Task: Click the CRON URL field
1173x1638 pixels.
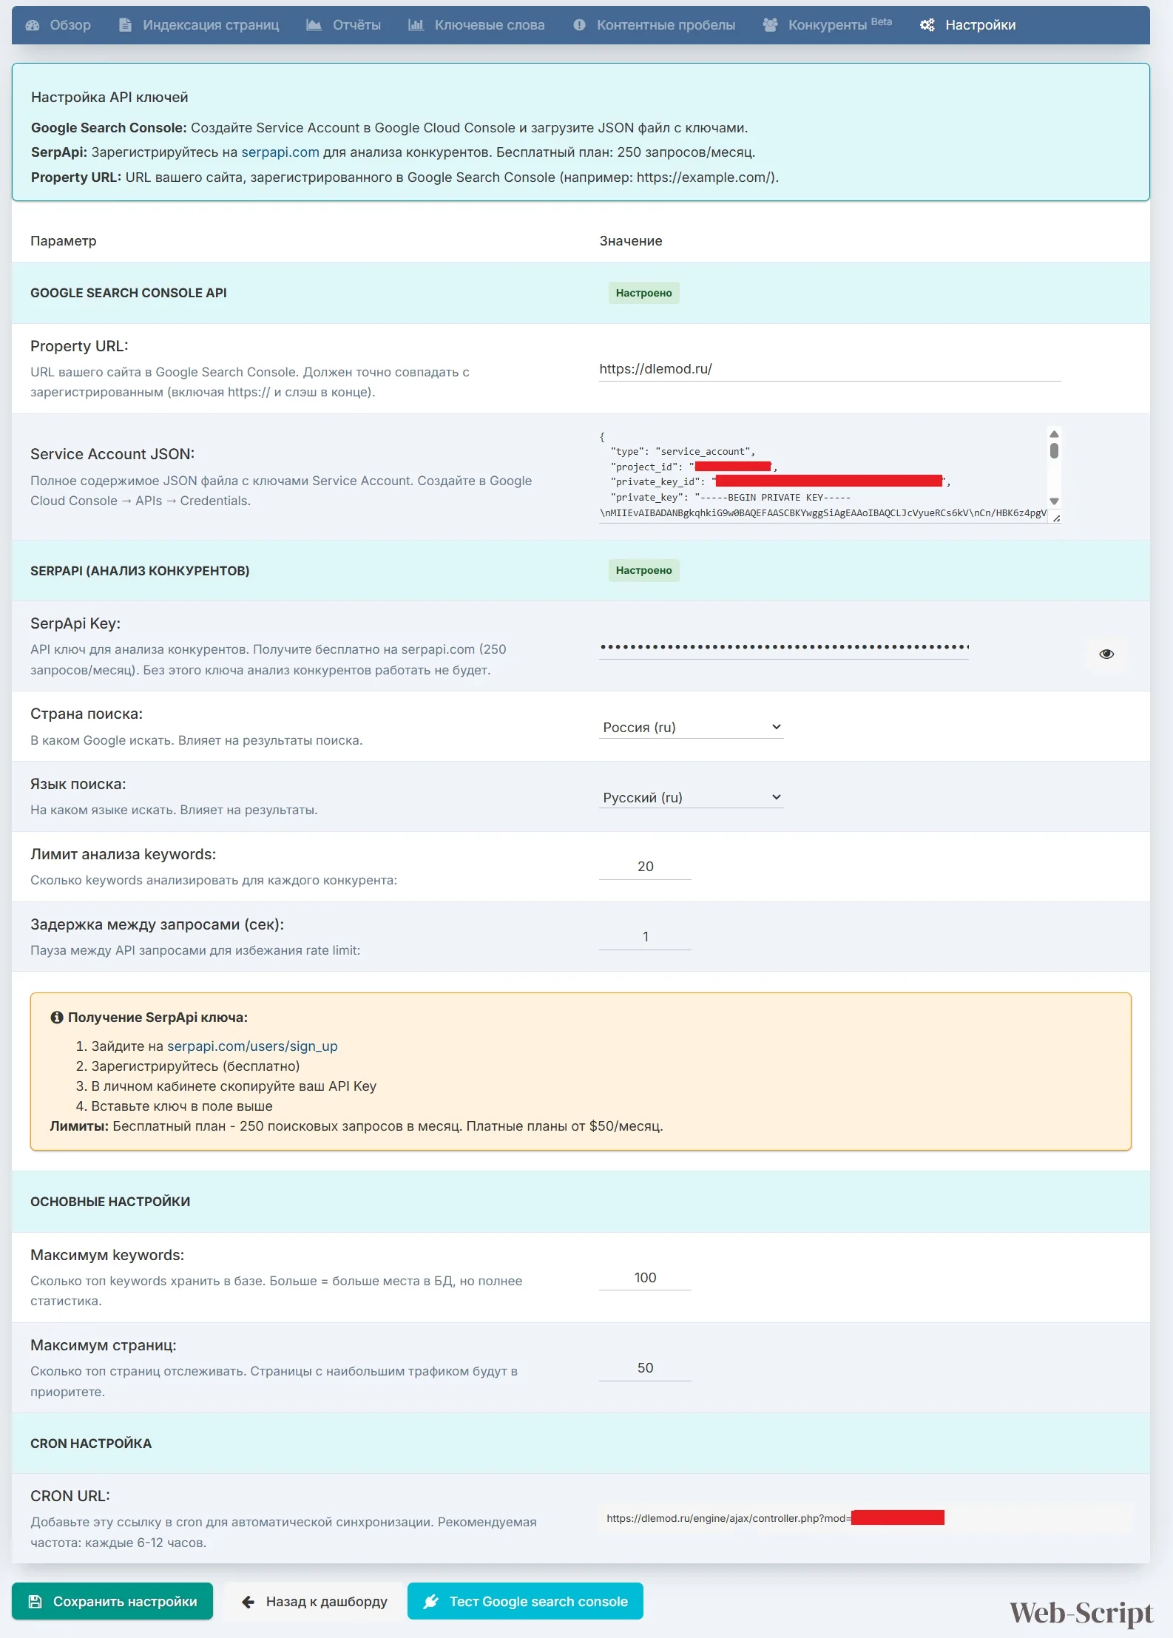Action: [x=865, y=1518]
